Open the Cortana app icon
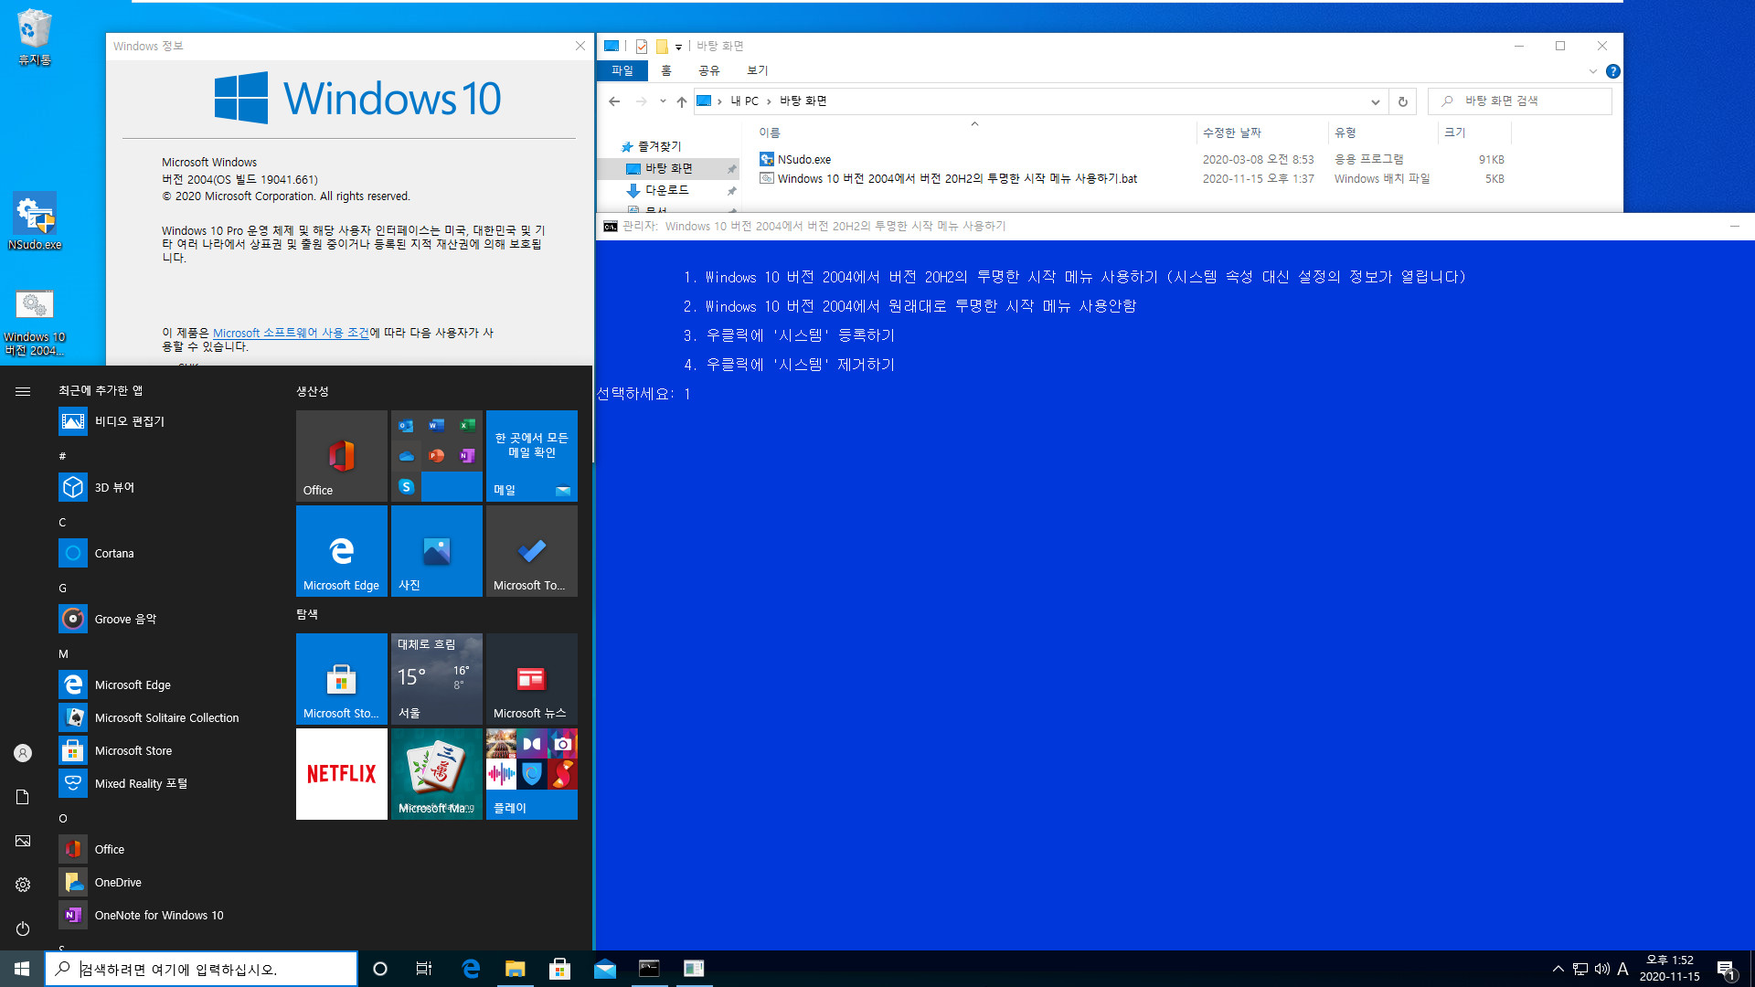Viewport: 1755px width, 987px height. [x=73, y=552]
